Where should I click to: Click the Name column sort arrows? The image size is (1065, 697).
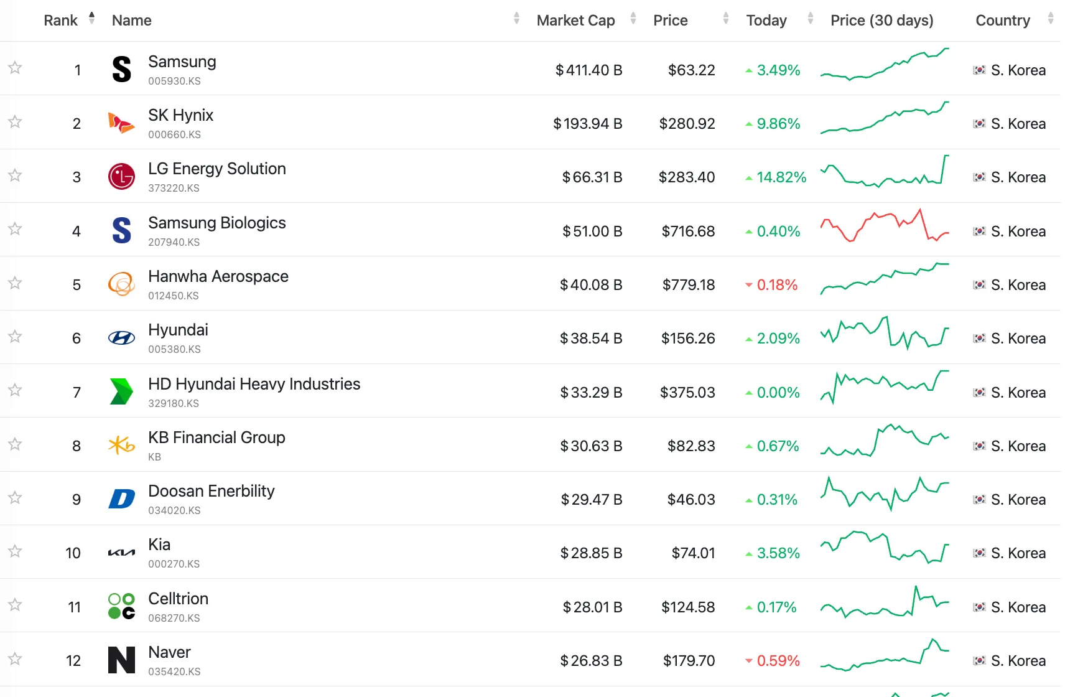[x=516, y=19]
